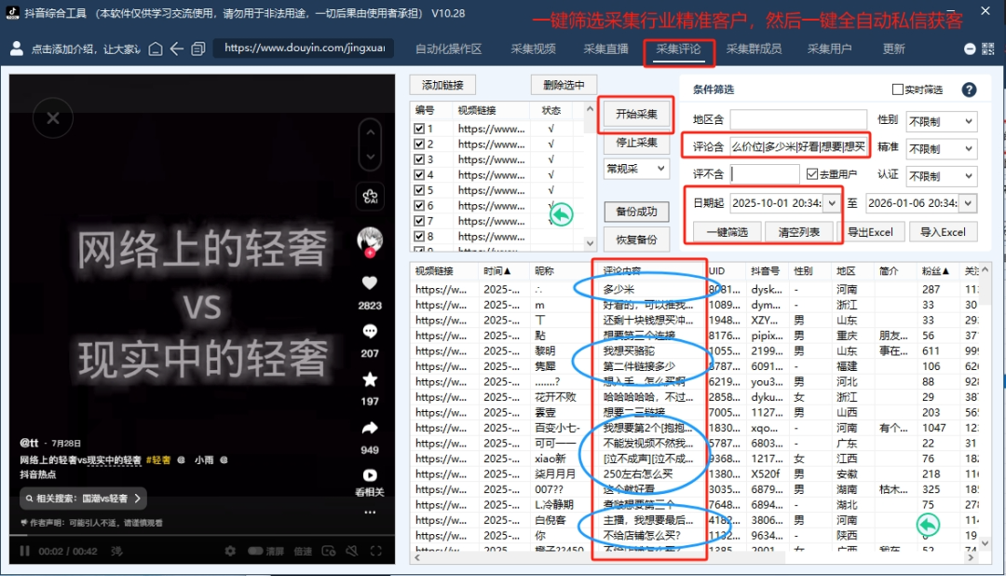Go to browser home page icon
1006x576 pixels.
tap(156, 48)
